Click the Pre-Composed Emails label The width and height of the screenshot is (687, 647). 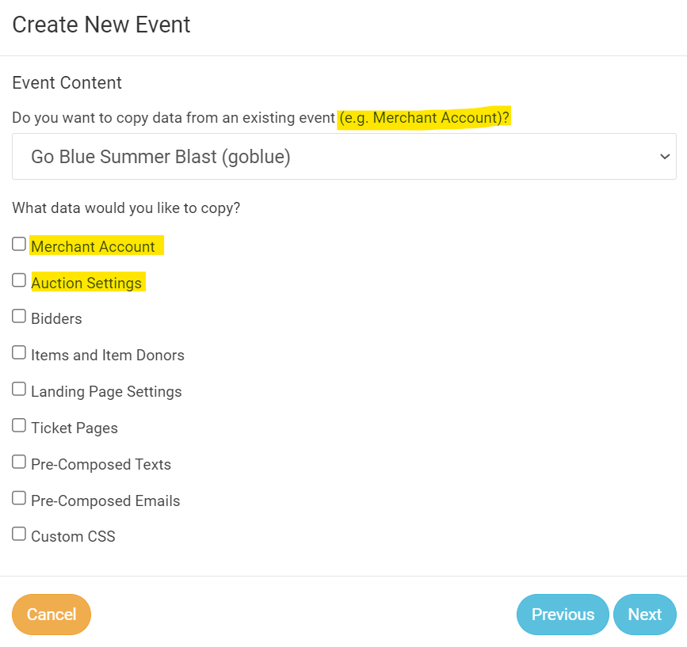105,501
